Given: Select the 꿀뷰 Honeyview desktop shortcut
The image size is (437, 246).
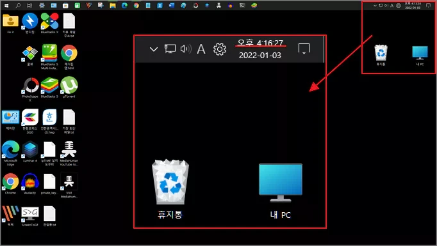Looking at the screenshot, I should pos(30,56).
